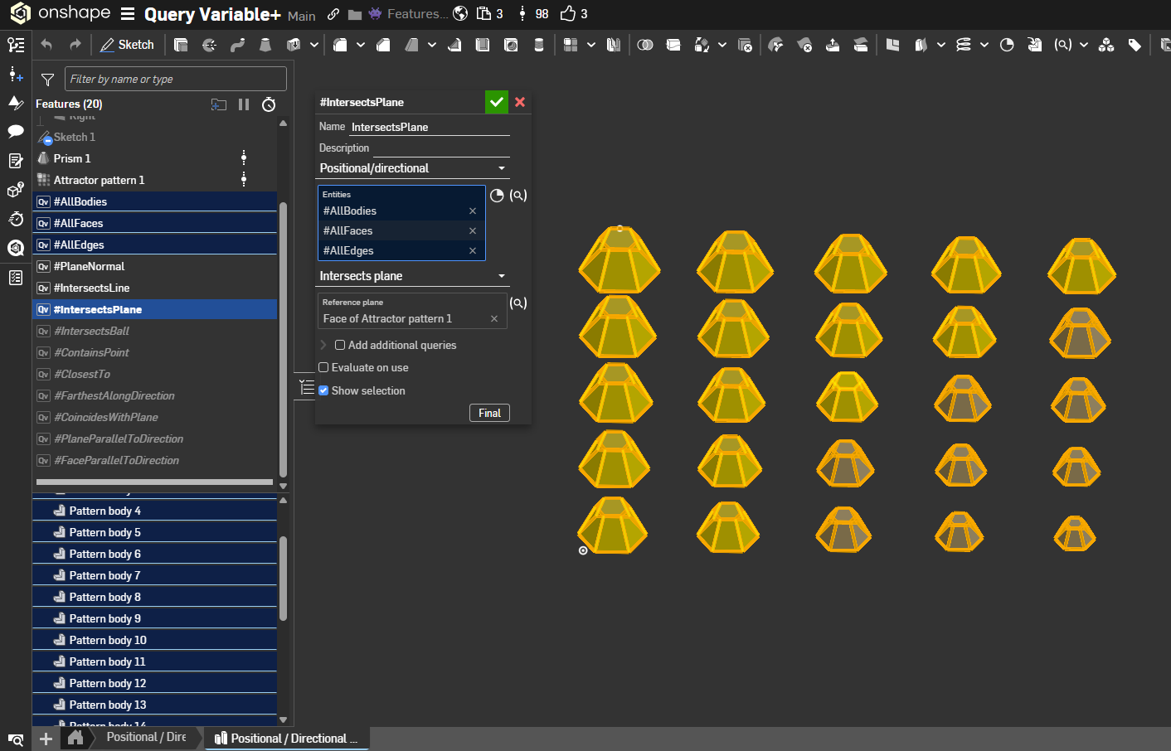Image resolution: width=1171 pixels, height=751 pixels.
Task: Open the comments speech bubble in sidebar
Action: tap(16, 131)
